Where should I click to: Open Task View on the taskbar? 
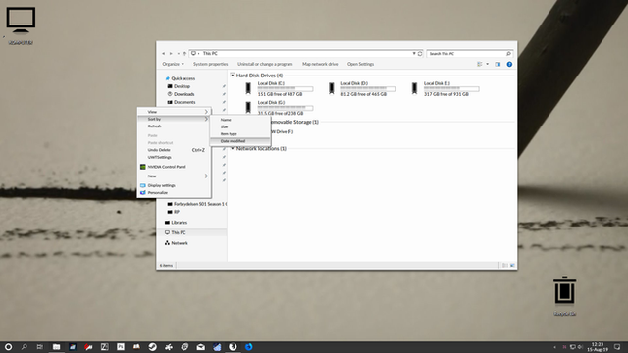(39, 347)
